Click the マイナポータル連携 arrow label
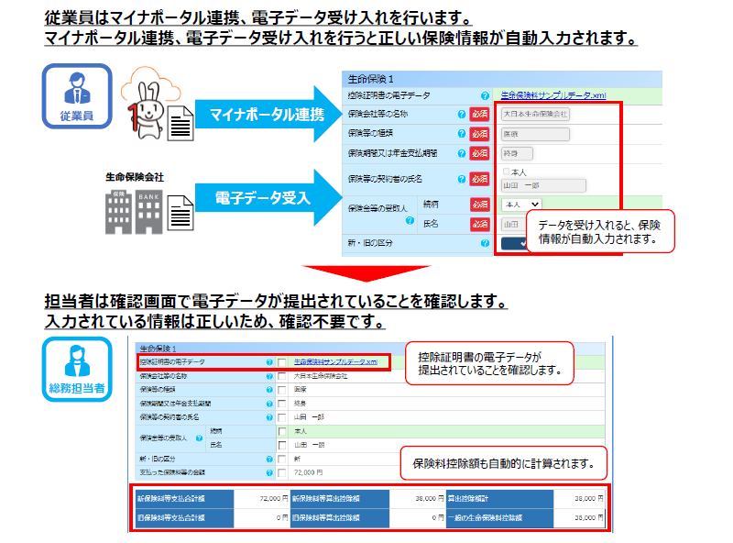Viewport: 733px width, 543px height. click(x=267, y=115)
